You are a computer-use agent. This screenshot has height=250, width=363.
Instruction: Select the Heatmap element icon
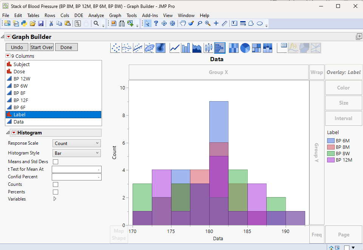[233, 48]
